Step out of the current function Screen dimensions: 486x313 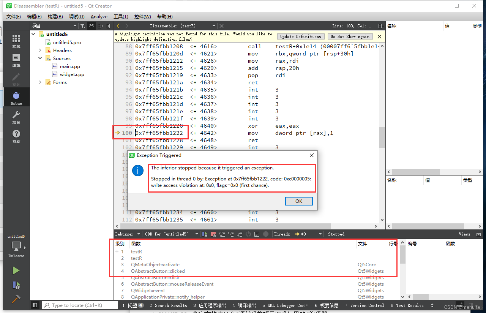point(240,234)
